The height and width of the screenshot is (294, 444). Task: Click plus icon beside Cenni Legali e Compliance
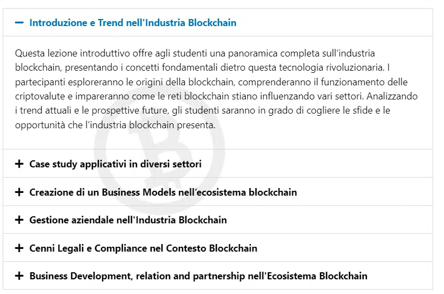tap(20, 248)
